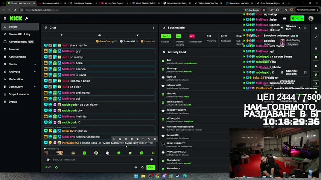Open the Chat panel three-dot options
321x180 pixels.
point(153,27)
